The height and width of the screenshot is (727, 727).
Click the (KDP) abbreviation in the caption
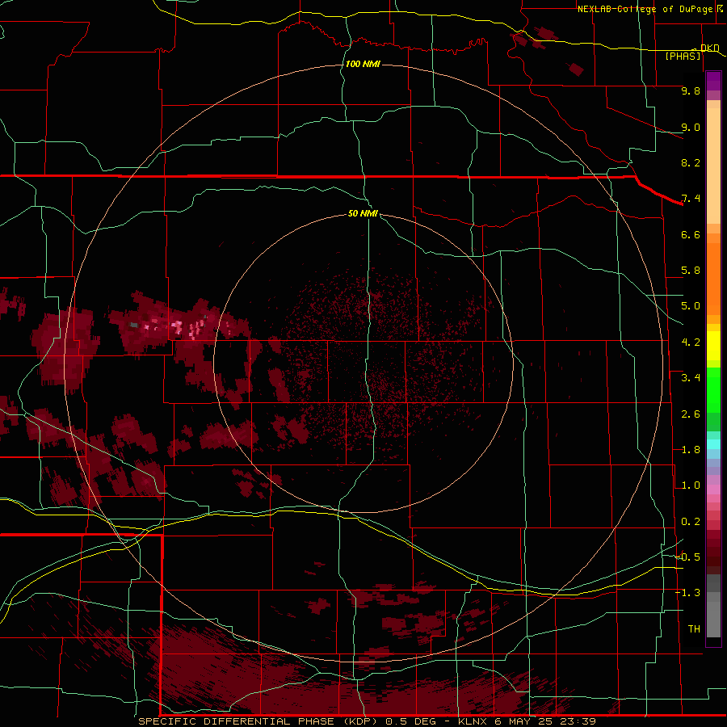pos(362,721)
